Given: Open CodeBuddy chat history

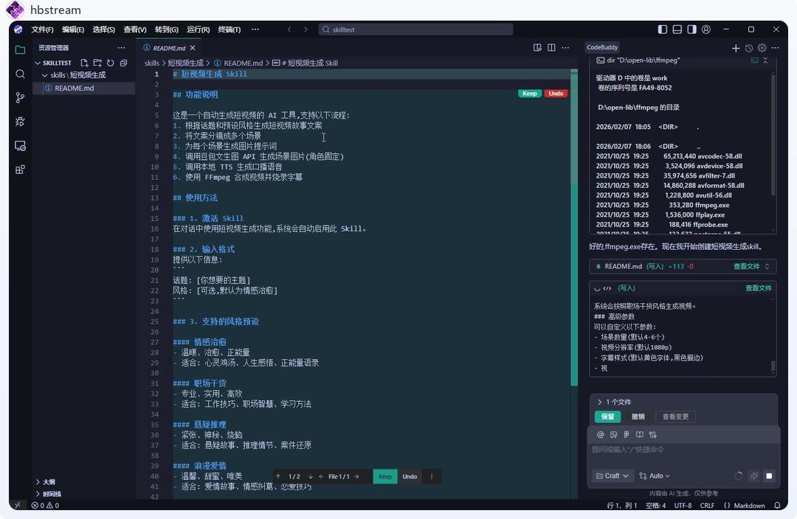Looking at the screenshot, I should (x=749, y=48).
